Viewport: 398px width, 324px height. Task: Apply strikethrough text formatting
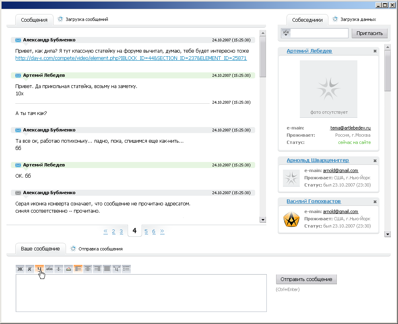pos(49,269)
